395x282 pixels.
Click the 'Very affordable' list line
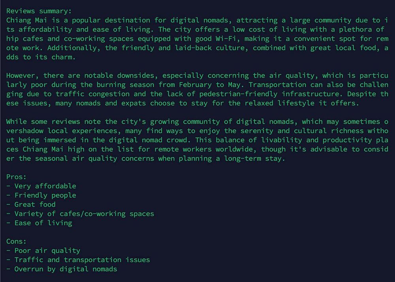click(41, 186)
